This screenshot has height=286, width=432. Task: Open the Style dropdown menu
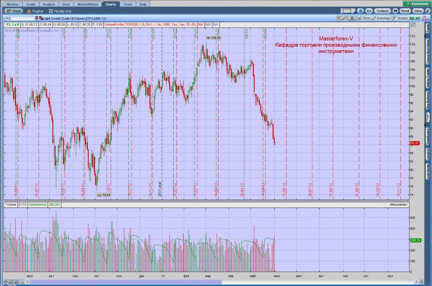[x=364, y=18]
